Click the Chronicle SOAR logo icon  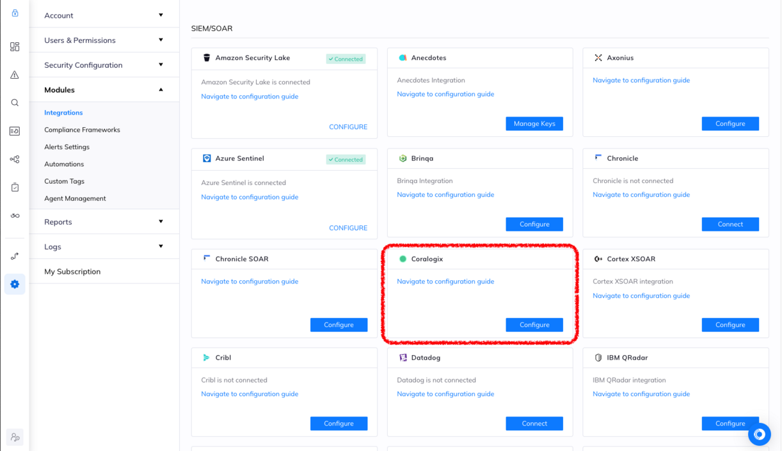207,259
